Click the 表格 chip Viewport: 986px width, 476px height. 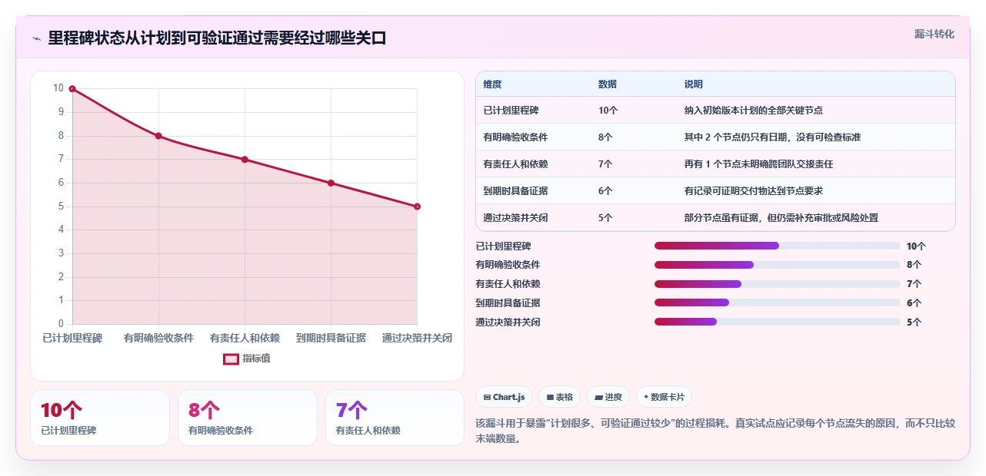point(559,397)
